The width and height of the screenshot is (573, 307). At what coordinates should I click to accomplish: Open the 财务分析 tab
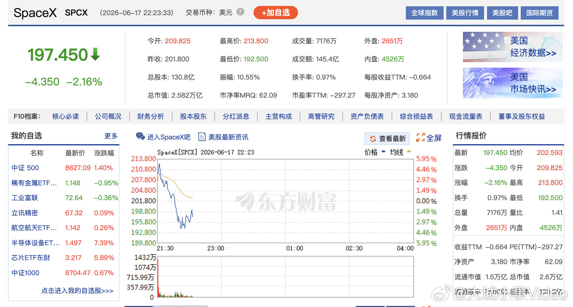point(150,117)
